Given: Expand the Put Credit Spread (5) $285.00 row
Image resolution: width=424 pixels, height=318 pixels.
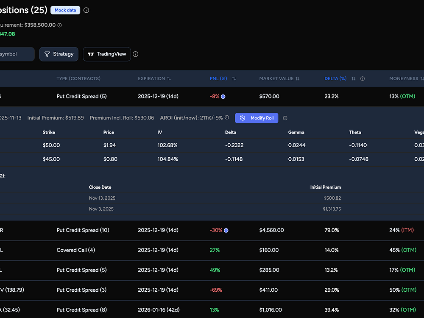Looking at the screenshot, I should coord(212,270).
